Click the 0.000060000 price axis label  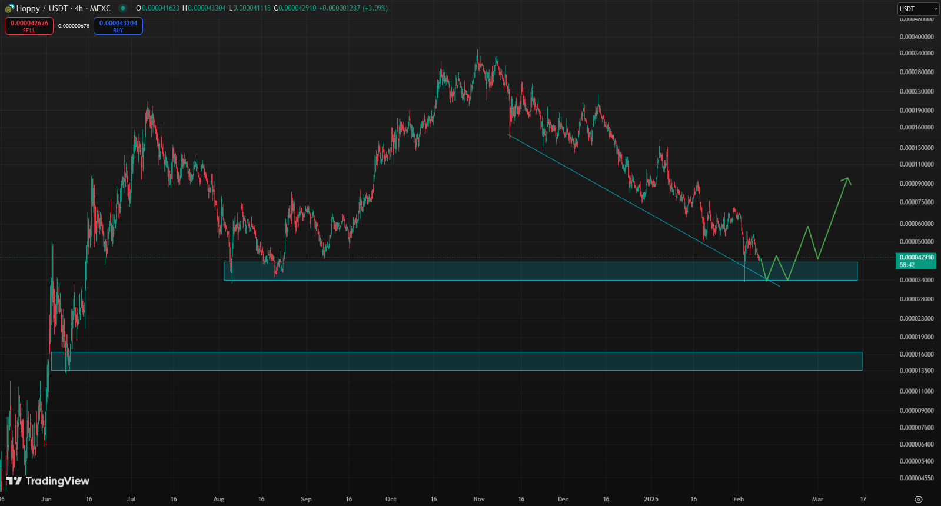916,224
